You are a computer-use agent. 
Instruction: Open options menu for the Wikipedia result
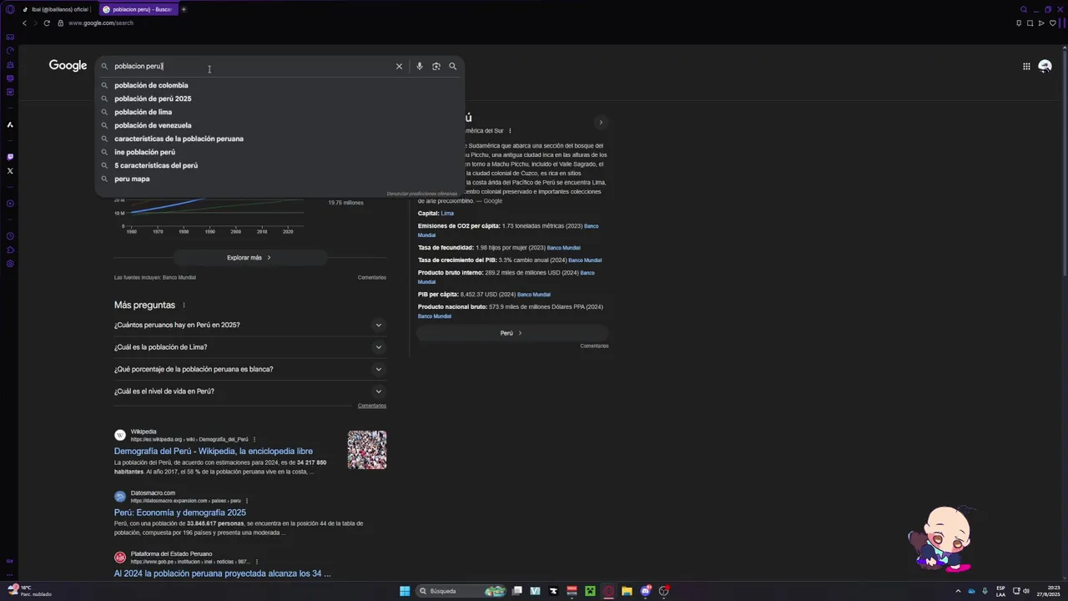(x=254, y=439)
